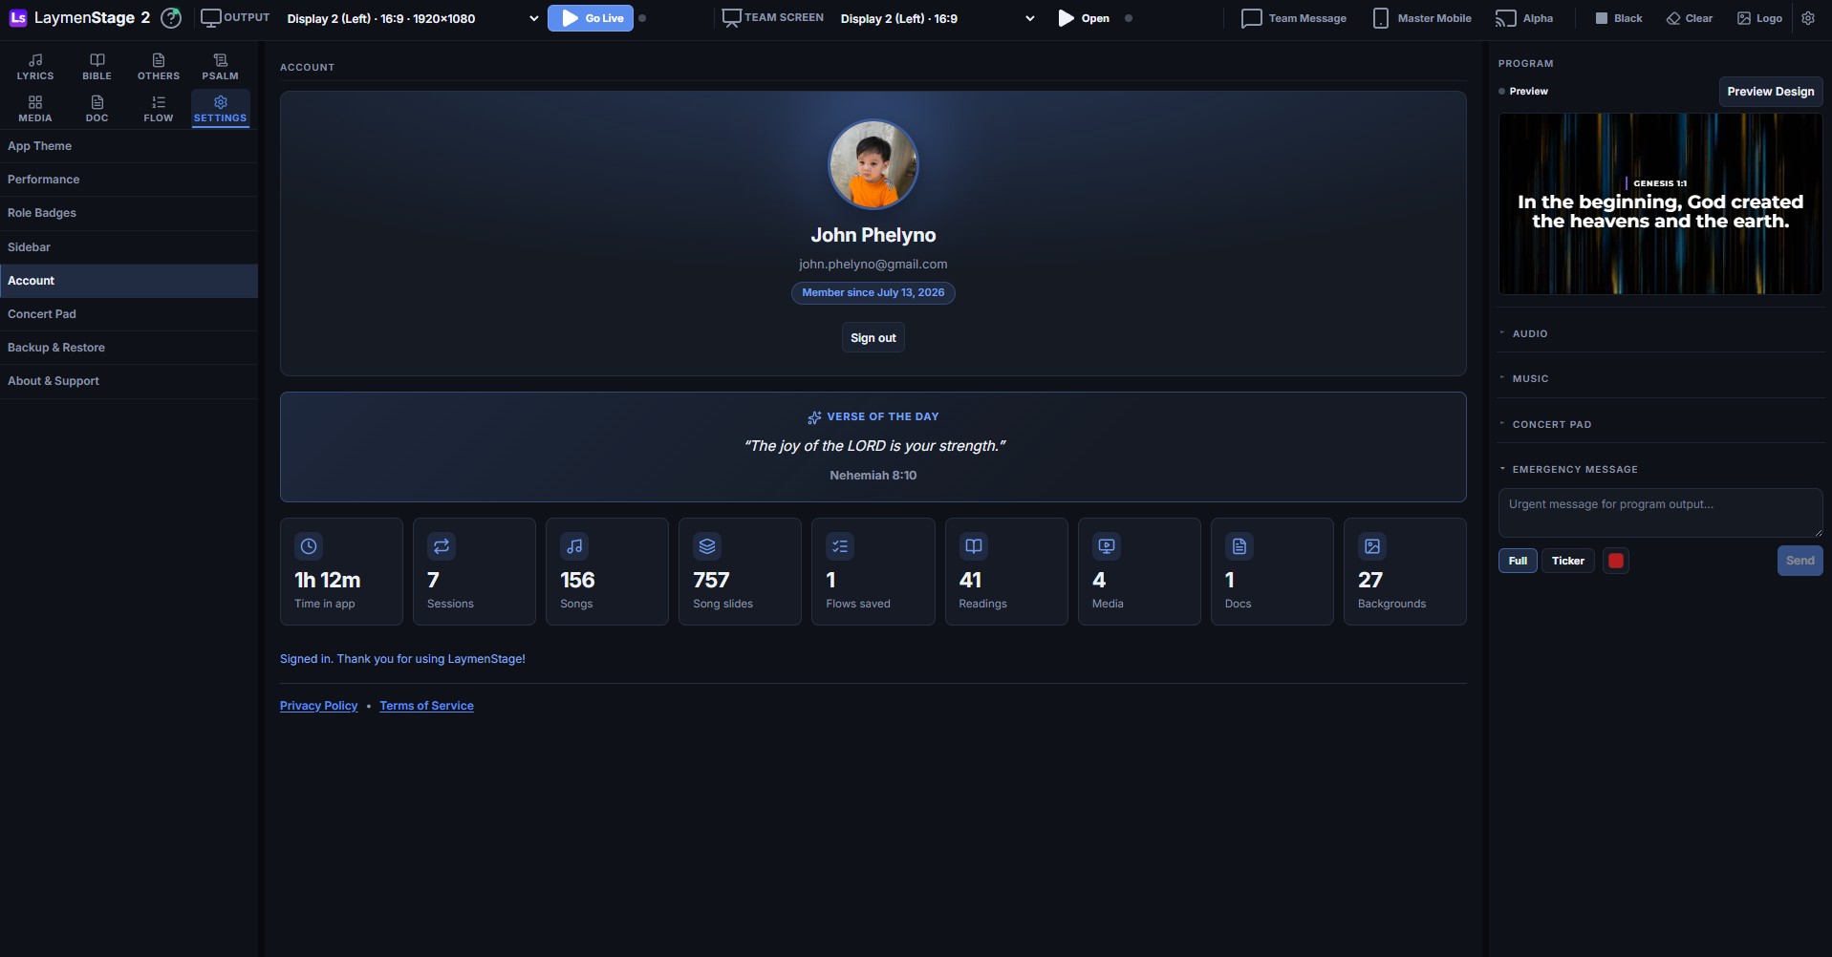Send the emergency message
Viewport: 1832px width, 957px height.
[1800, 561]
